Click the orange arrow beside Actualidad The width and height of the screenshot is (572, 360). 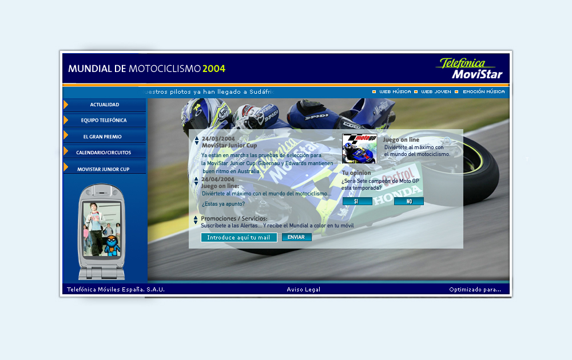[66, 105]
